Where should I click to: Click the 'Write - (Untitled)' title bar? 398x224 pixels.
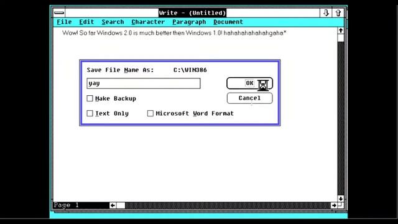click(x=192, y=12)
